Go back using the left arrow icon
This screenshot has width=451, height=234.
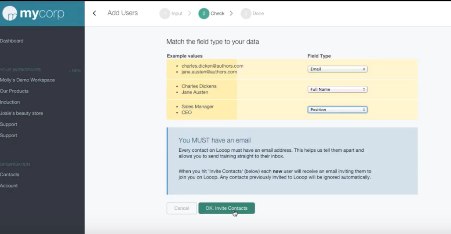pyautogui.click(x=95, y=13)
